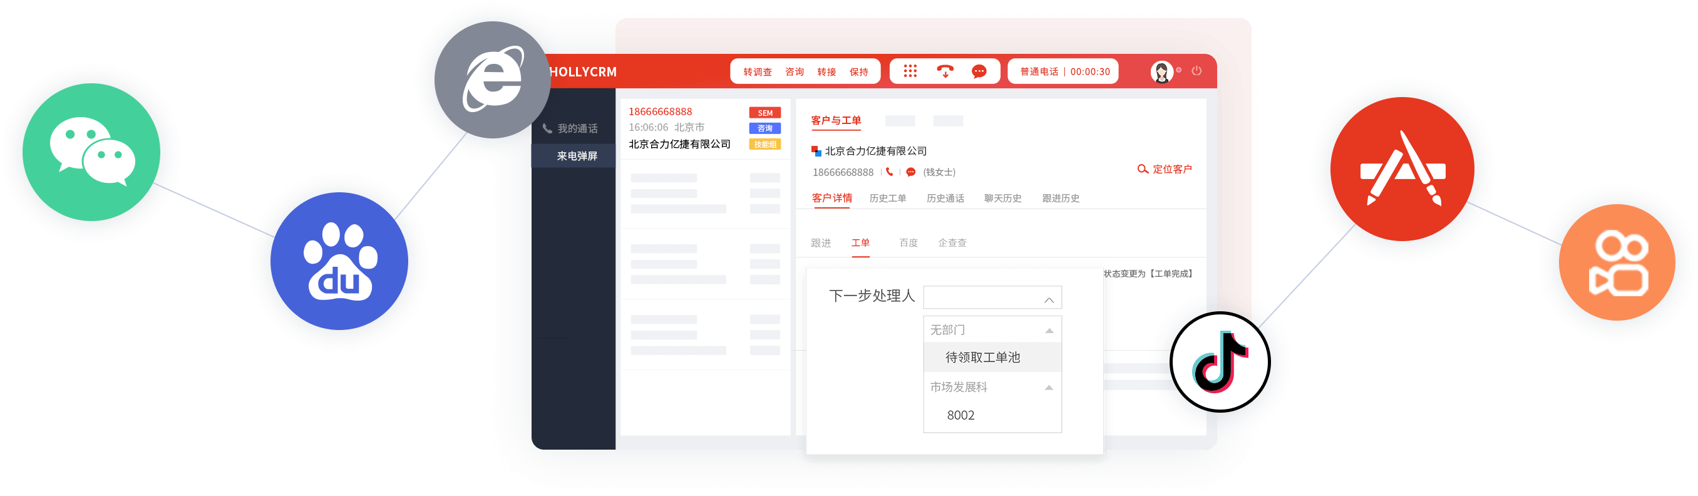
Task: Open 下一步处理人 dropdown field
Action: (992, 297)
